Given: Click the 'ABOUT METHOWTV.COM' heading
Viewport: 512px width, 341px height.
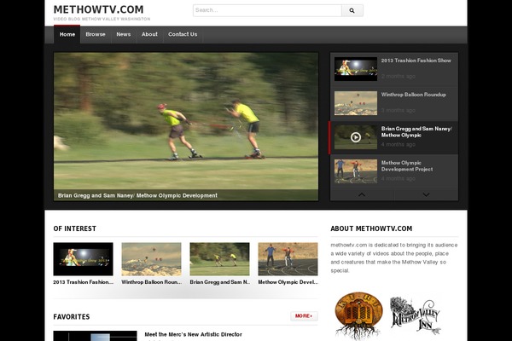Looking at the screenshot, I should pyautogui.click(x=371, y=228).
